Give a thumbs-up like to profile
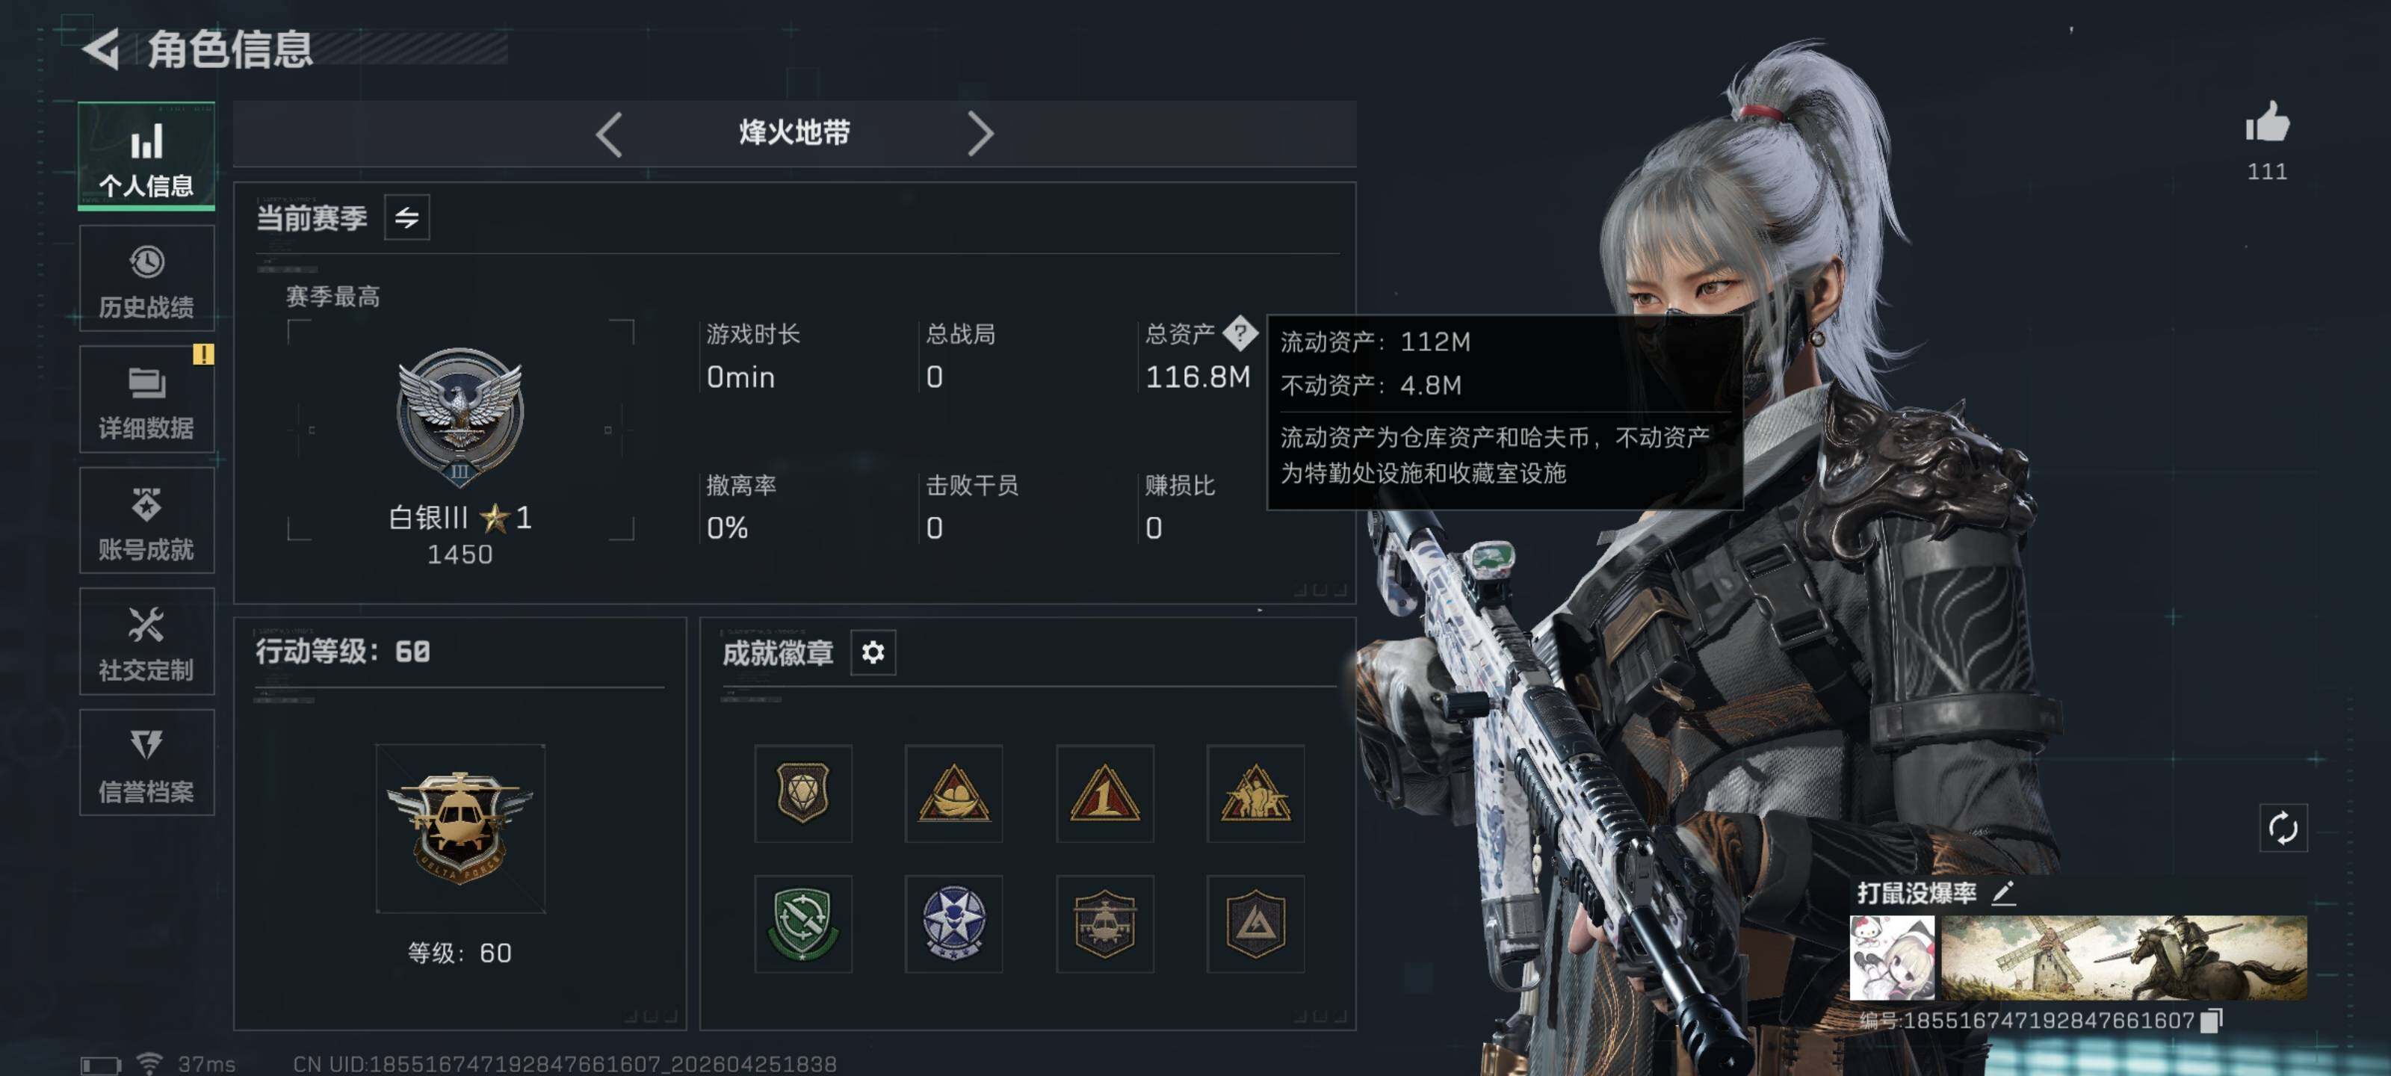The image size is (2391, 1076). tap(2267, 123)
